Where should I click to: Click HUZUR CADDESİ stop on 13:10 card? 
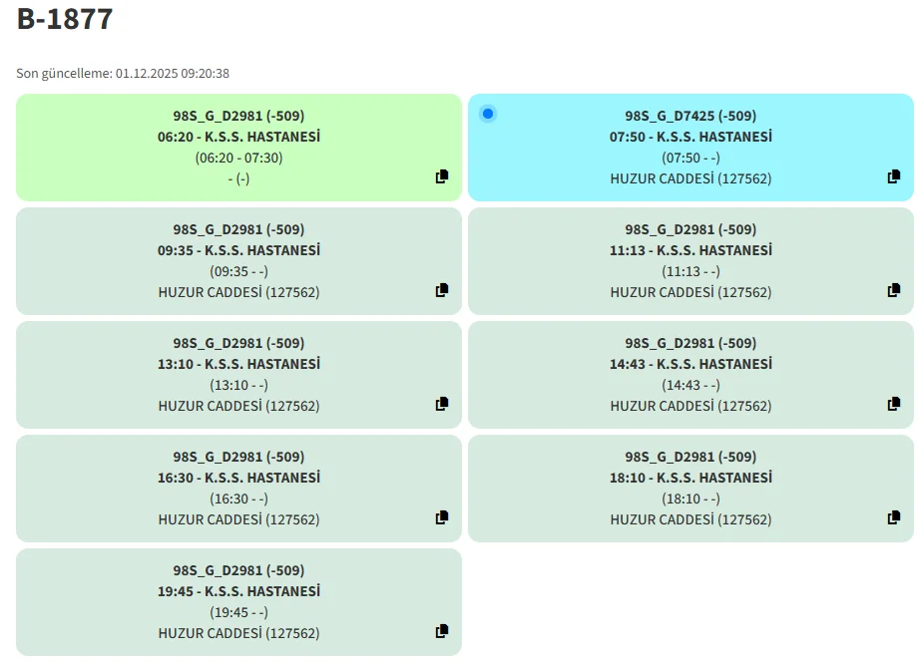[238, 406]
